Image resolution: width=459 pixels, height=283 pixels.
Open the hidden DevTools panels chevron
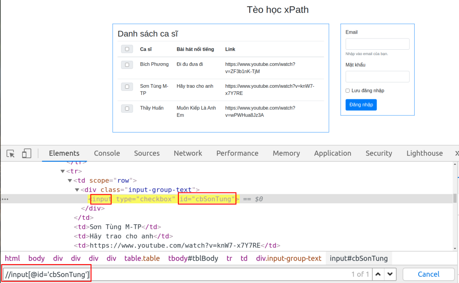[456, 153]
